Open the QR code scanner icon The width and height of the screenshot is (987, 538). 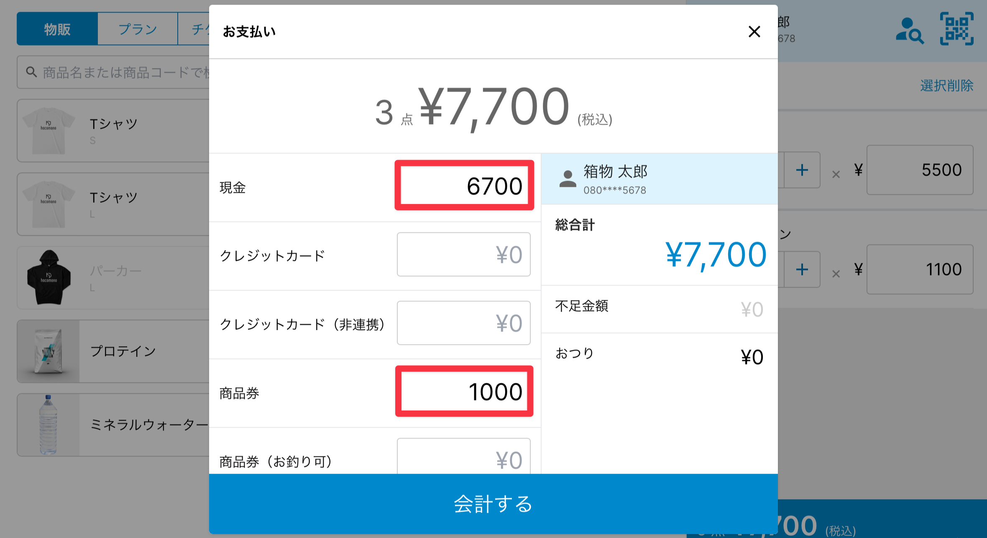pyautogui.click(x=957, y=28)
